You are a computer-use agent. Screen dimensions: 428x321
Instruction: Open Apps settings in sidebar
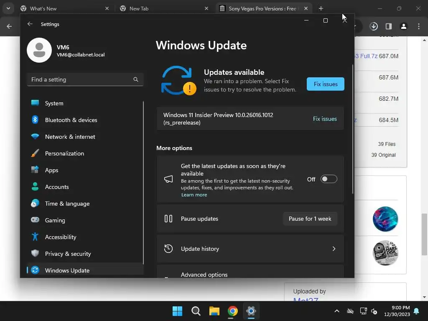click(85, 170)
